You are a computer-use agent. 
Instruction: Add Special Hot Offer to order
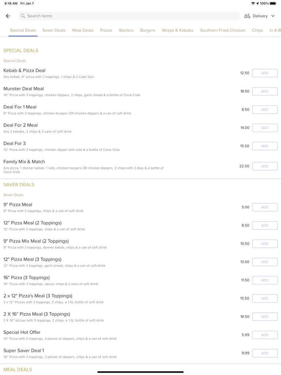265,335
